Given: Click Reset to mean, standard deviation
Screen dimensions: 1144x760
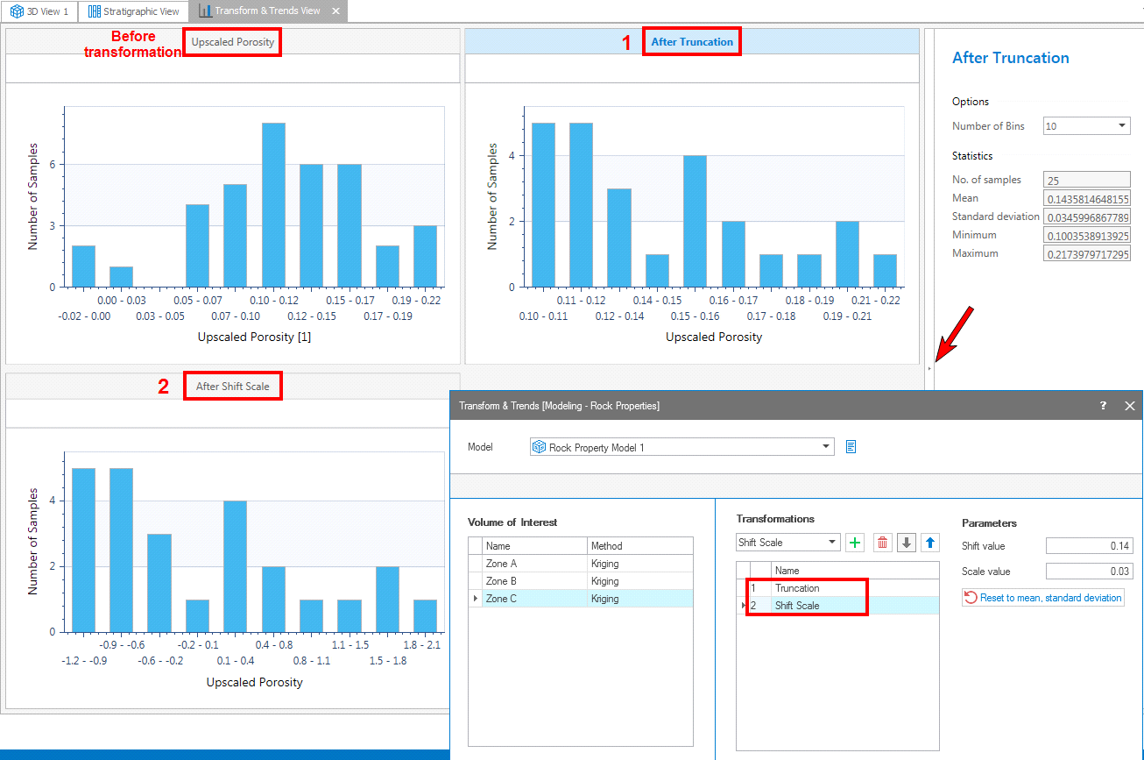Looking at the screenshot, I should click(1042, 598).
